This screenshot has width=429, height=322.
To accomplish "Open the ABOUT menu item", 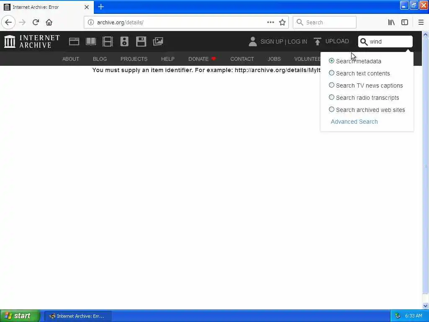I will pyautogui.click(x=70, y=59).
